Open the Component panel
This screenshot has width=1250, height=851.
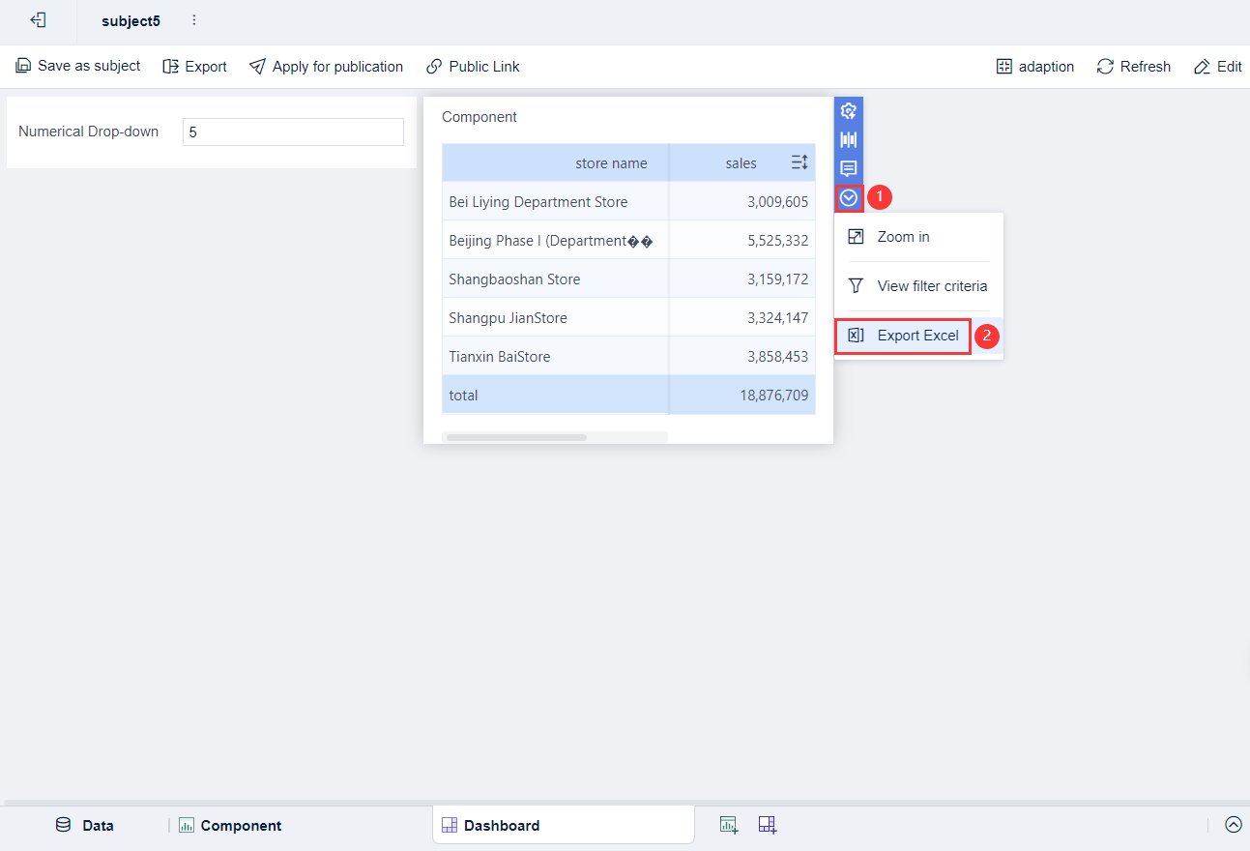click(x=229, y=825)
